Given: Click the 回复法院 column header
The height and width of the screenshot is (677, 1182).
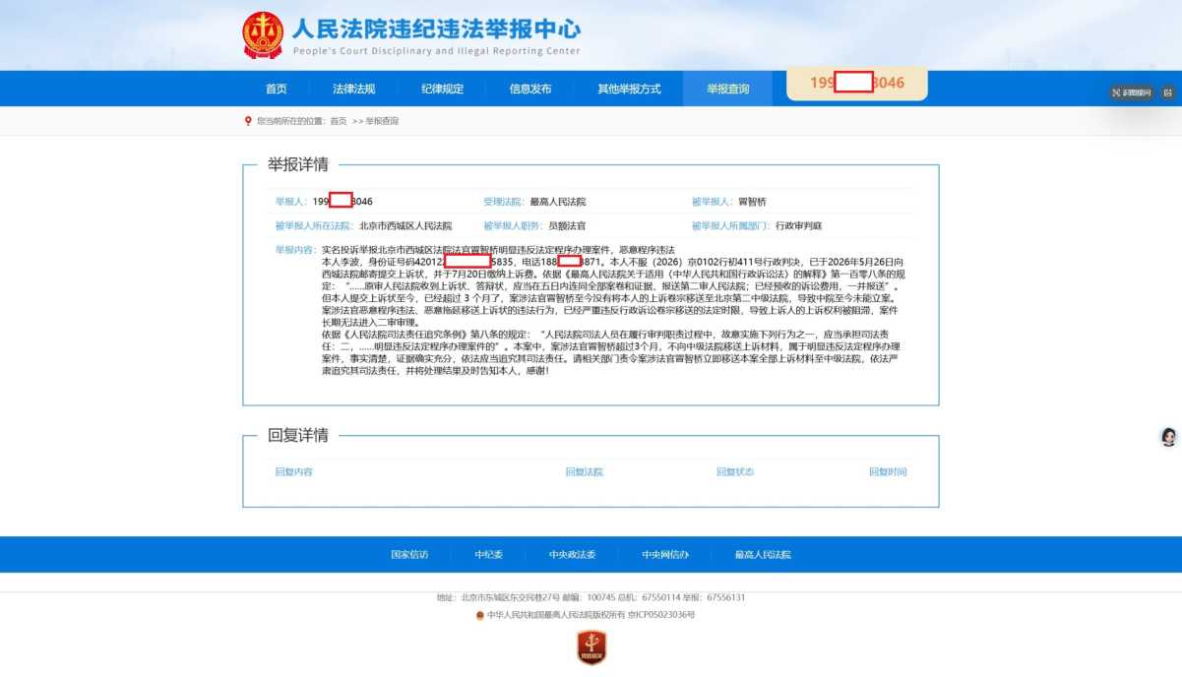Looking at the screenshot, I should tap(585, 472).
